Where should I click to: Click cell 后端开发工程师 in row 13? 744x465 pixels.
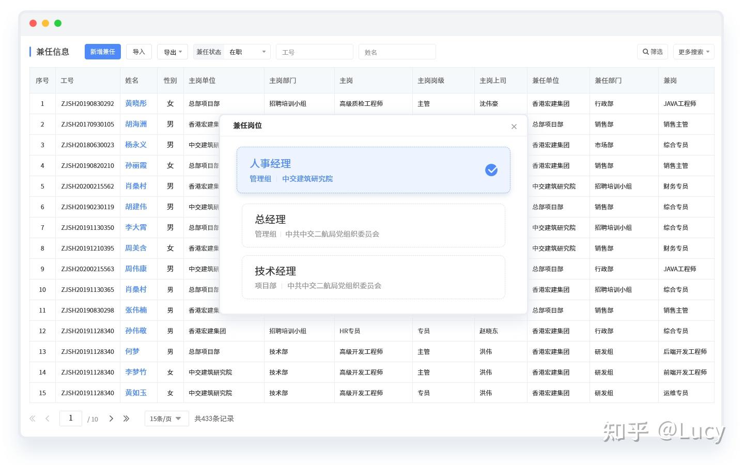[685, 351]
